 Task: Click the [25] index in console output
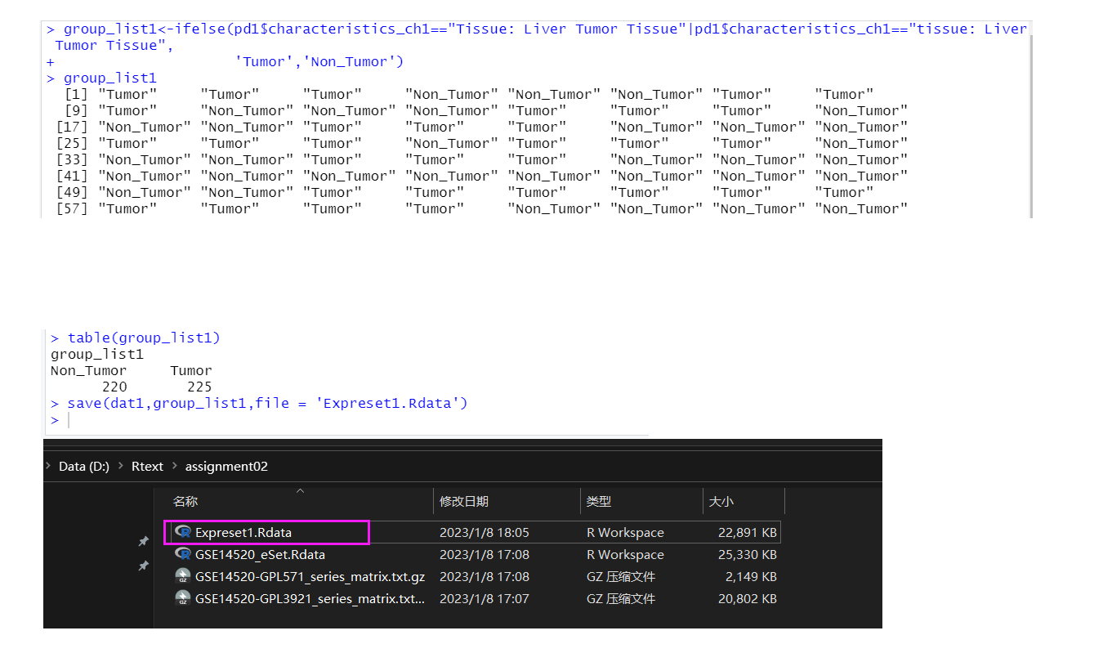72,143
